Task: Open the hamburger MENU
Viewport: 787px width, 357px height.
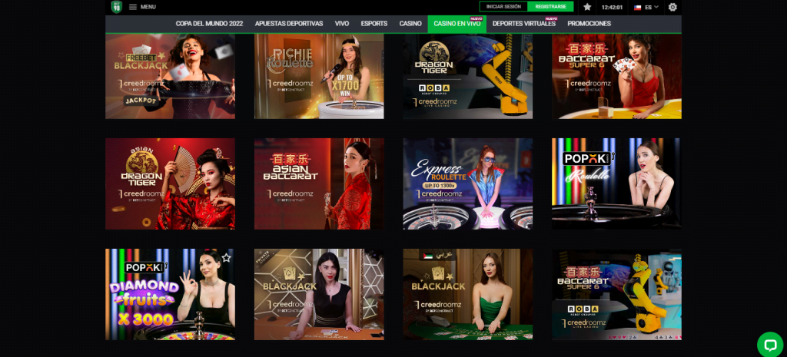Action: 142,7
